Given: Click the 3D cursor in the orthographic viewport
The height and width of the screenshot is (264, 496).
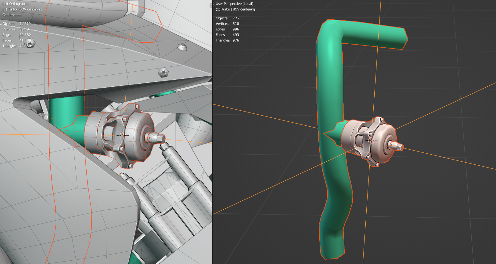Looking at the screenshot, I should (123, 135).
